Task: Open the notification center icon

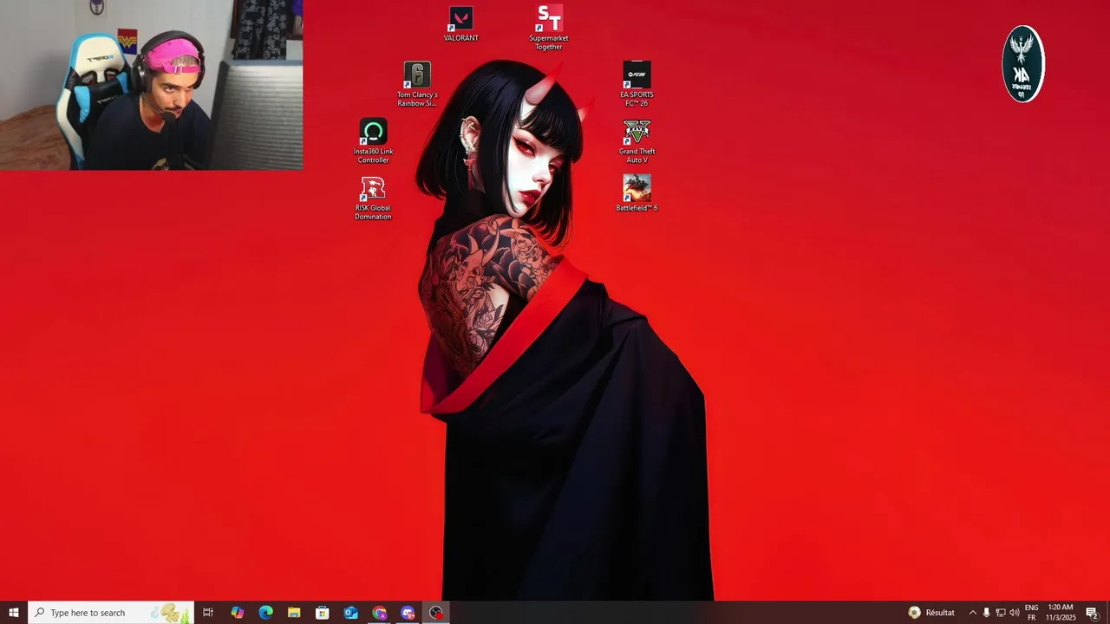Action: 1093,613
